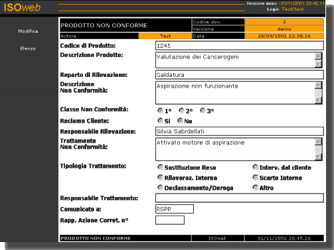Click down arrow of Trattamento Non Conformità scrollbar

(x=318, y=156)
